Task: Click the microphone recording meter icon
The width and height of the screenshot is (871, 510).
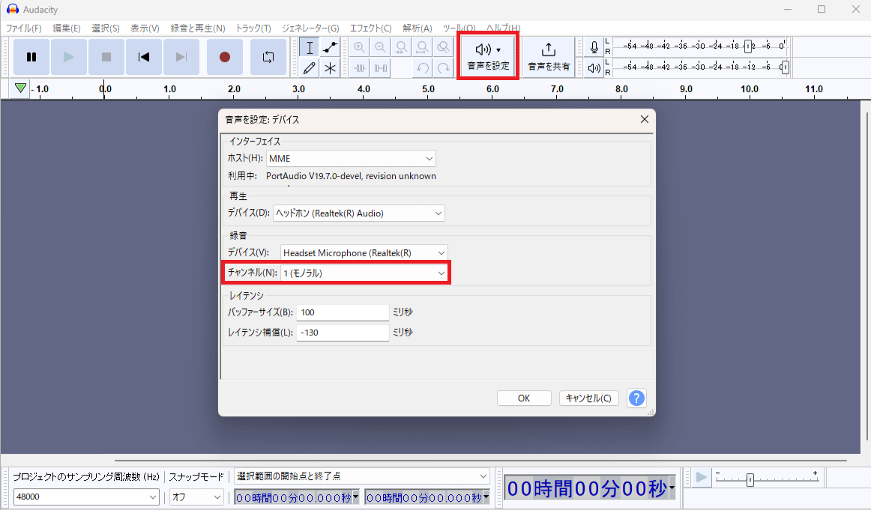Action: (594, 47)
